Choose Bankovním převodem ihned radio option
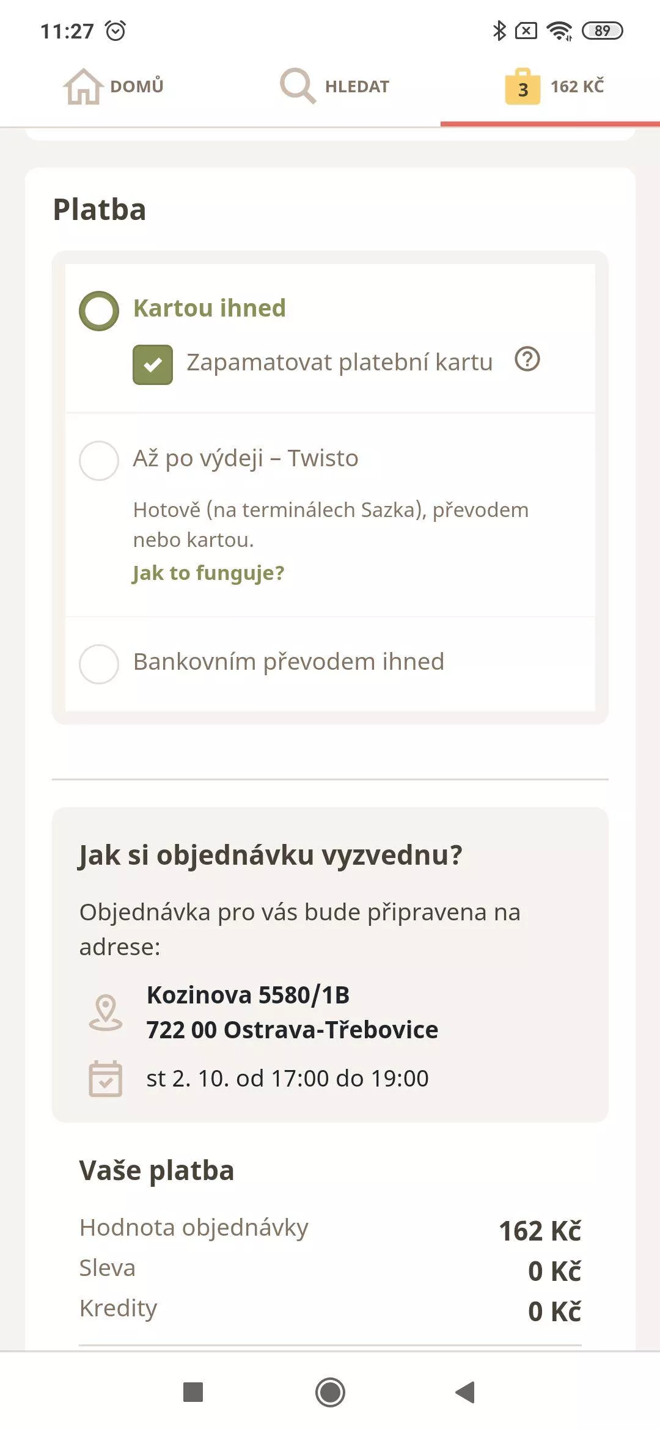The height and width of the screenshot is (1430, 660). (99, 664)
